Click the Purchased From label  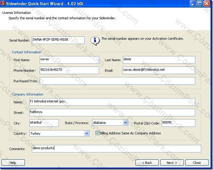pos(26,81)
